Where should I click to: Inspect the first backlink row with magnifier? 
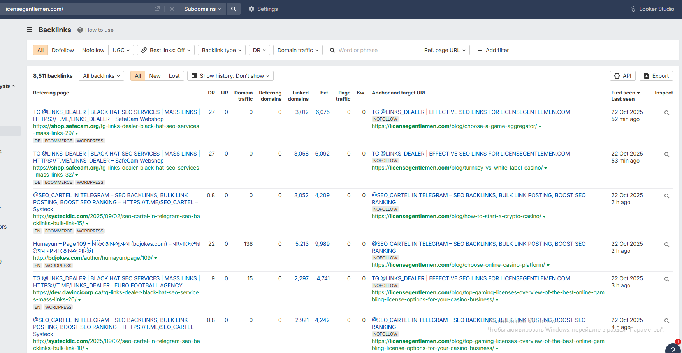click(666, 113)
